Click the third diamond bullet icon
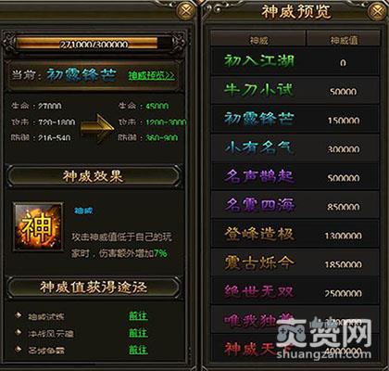This screenshot has height=371, width=389. 19,349
